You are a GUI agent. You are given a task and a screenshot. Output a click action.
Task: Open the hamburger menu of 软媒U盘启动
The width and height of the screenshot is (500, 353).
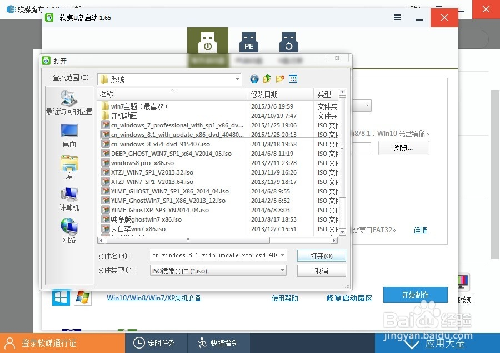pyautogui.click(x=397, y=17)
